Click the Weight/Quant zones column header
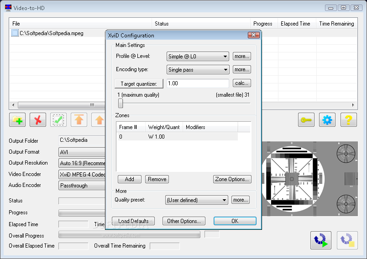Screen dimensions: 367x259 click(x=164, y=127)
